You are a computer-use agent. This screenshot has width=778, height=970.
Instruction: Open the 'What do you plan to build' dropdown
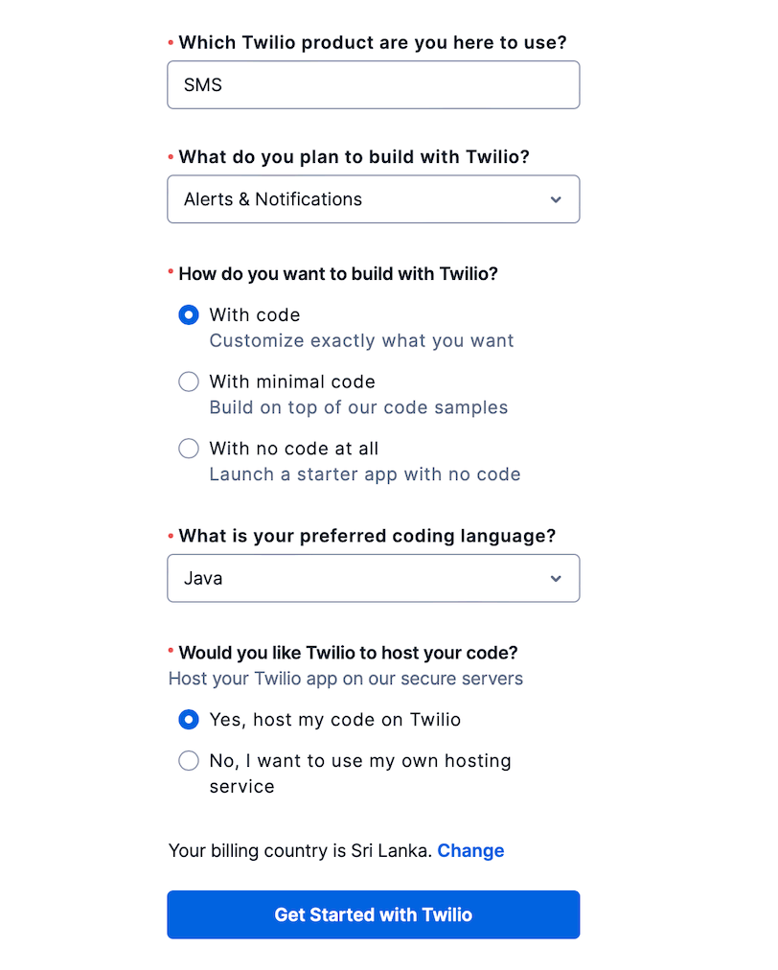point(373,199)
